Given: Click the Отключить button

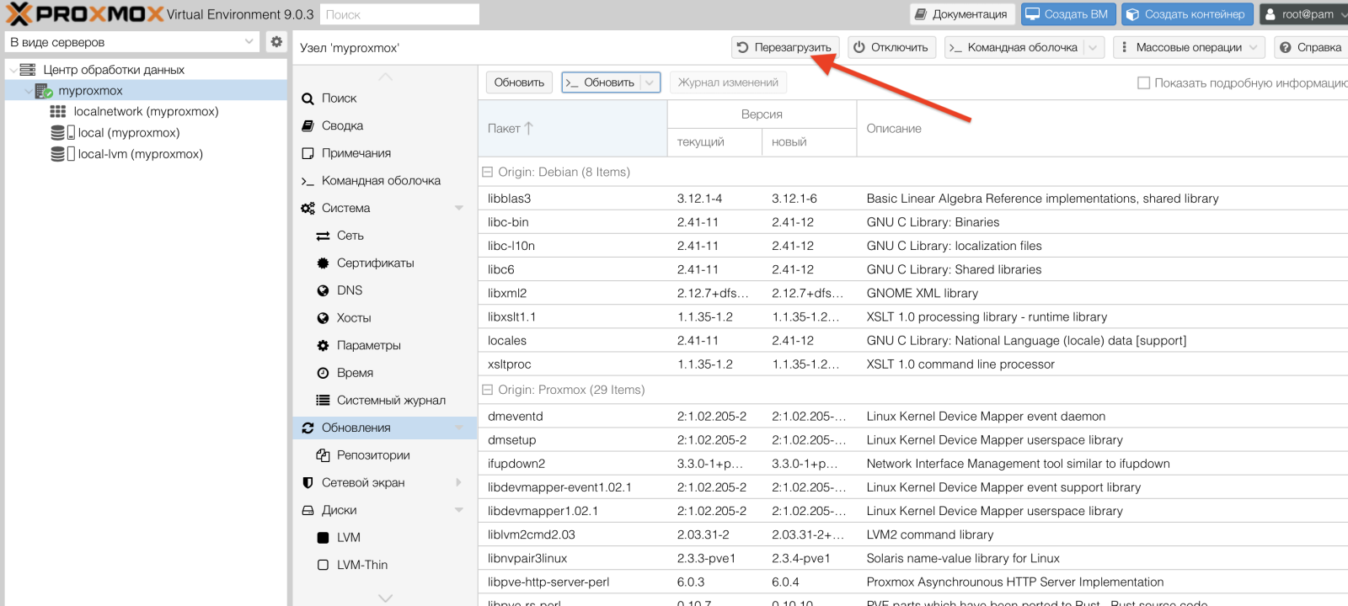Looking at the screenshot, I should (x=891, y=48).
